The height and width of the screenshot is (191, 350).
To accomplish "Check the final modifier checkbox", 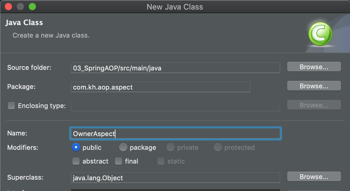I will pyautogui.click(x=118, y=161).
